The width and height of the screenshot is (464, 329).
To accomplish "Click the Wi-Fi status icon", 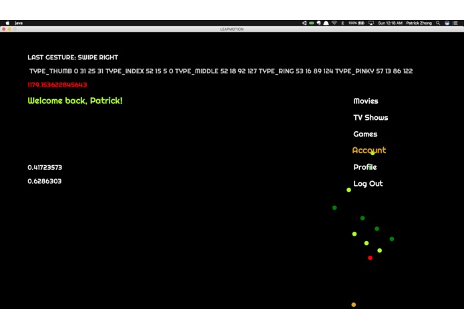I will (334, 23).
